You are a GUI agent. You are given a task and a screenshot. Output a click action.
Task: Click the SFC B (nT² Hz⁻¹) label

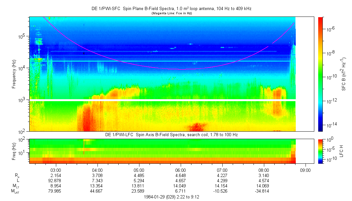(x=344, y=74)
